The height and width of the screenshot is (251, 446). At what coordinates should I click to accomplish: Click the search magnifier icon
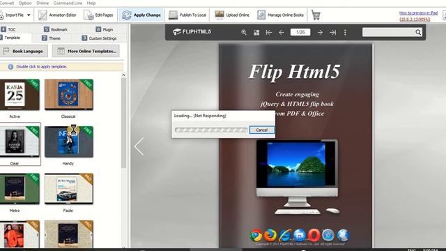coord(418,32)
